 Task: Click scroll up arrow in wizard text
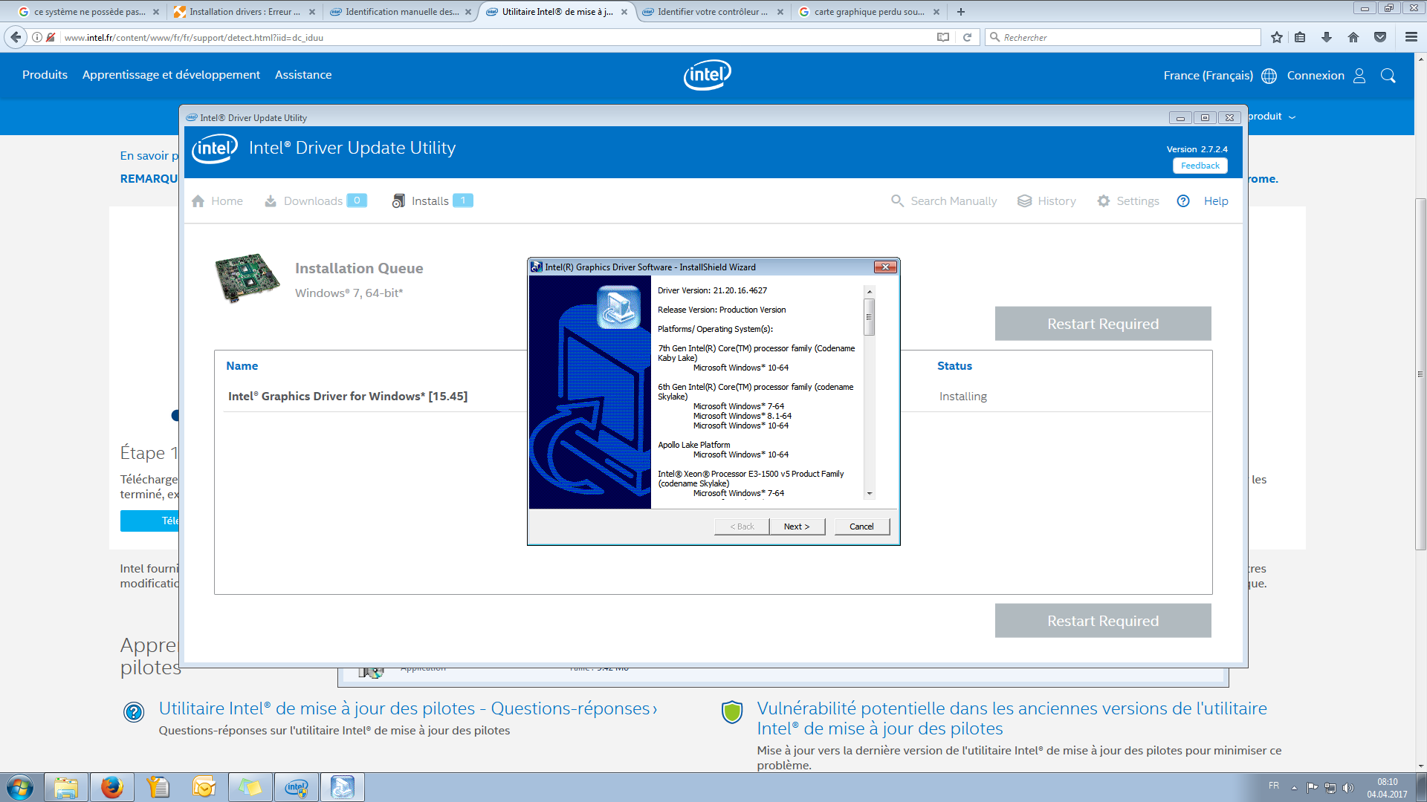click(x=869, y=292)
